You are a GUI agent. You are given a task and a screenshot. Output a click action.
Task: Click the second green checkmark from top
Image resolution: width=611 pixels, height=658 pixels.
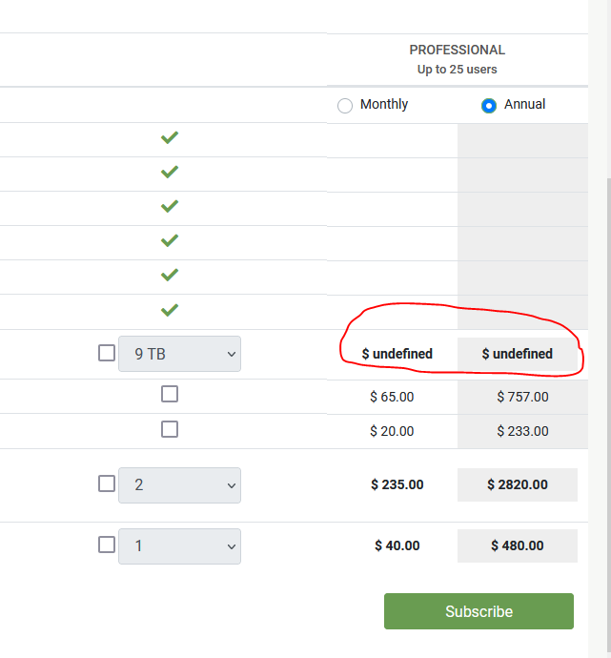[x=170, y=173]
